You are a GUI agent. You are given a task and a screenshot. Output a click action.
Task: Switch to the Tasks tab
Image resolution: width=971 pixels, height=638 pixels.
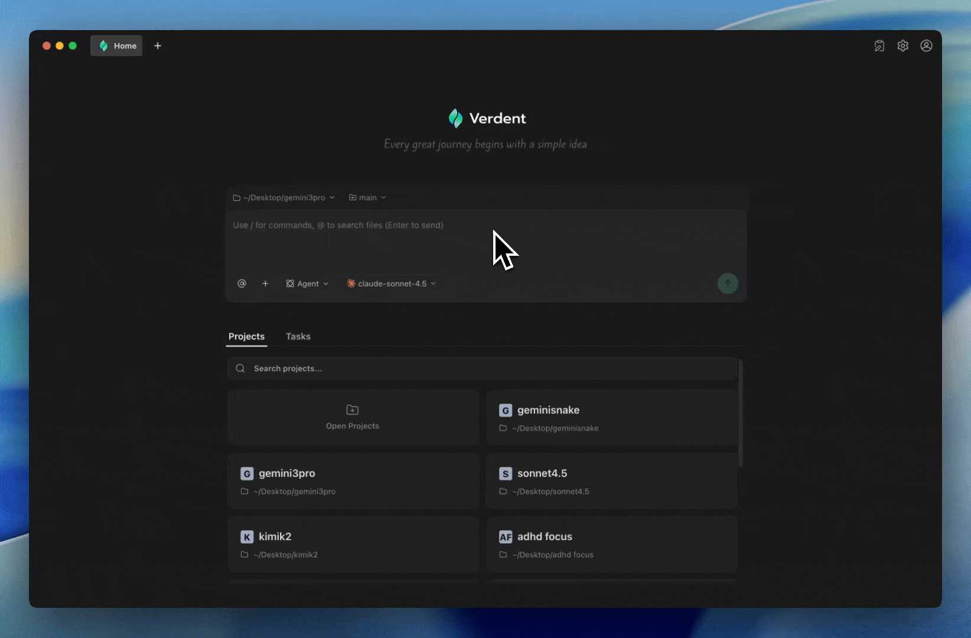pyautogui.click(x=298, y=337)
